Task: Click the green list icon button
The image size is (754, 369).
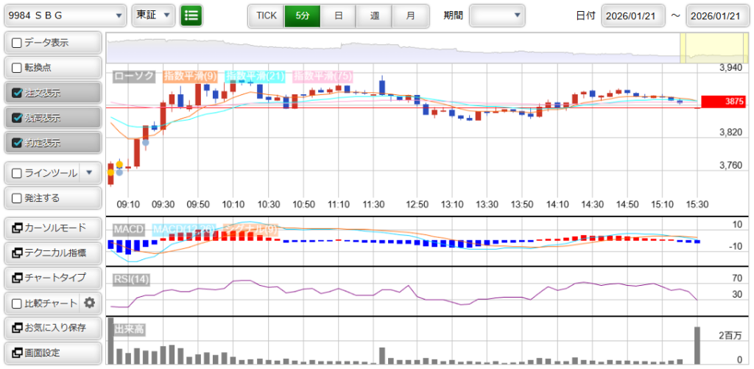Action: point(191,15)
